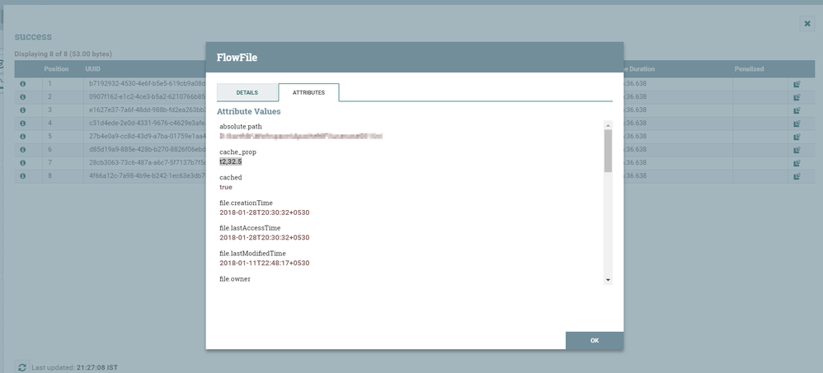Screen dimensions: 823x373
Task: View provenance icon for row 6
Action: tap(797, 149)
